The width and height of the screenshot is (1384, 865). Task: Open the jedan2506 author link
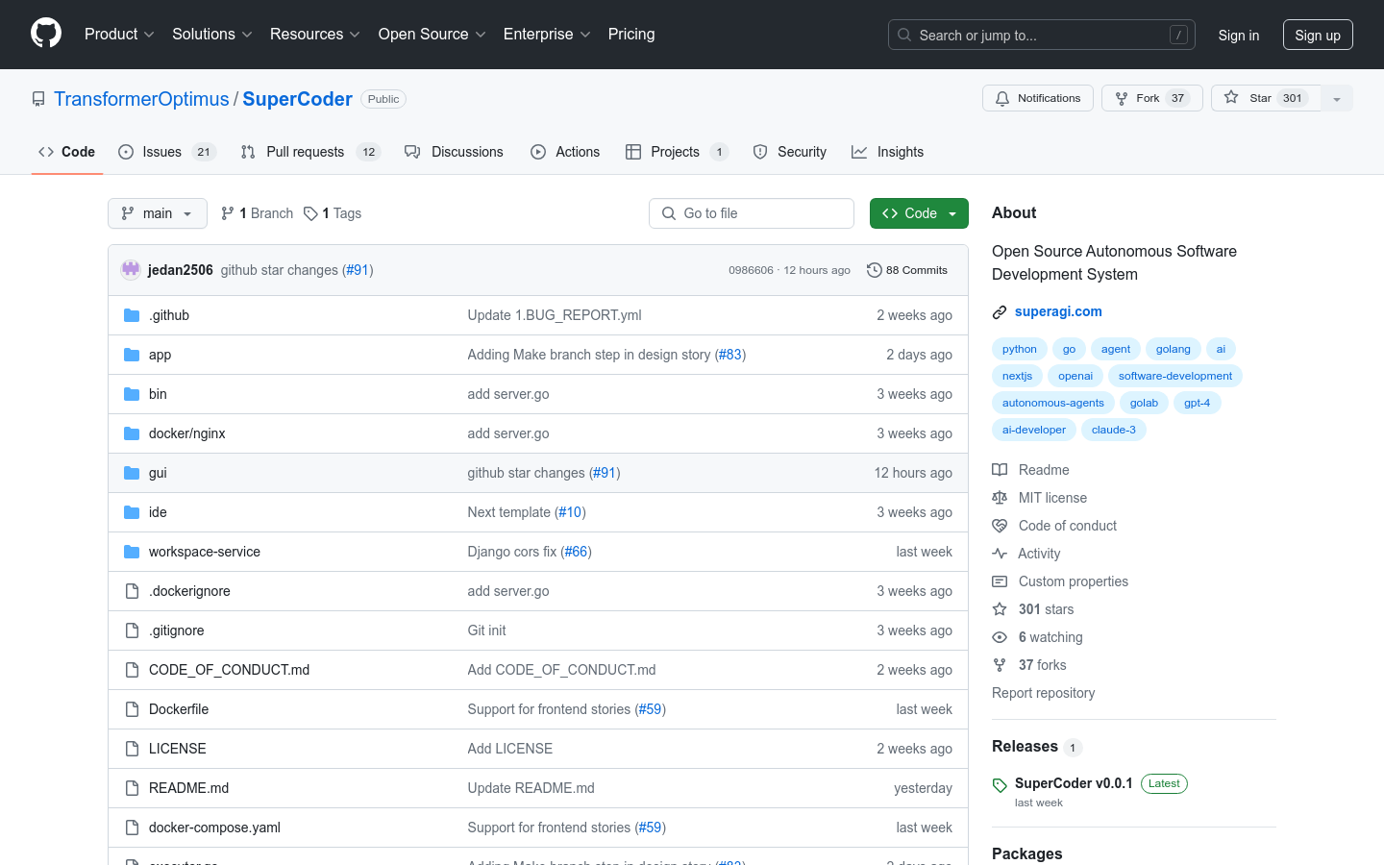point(181,270)
